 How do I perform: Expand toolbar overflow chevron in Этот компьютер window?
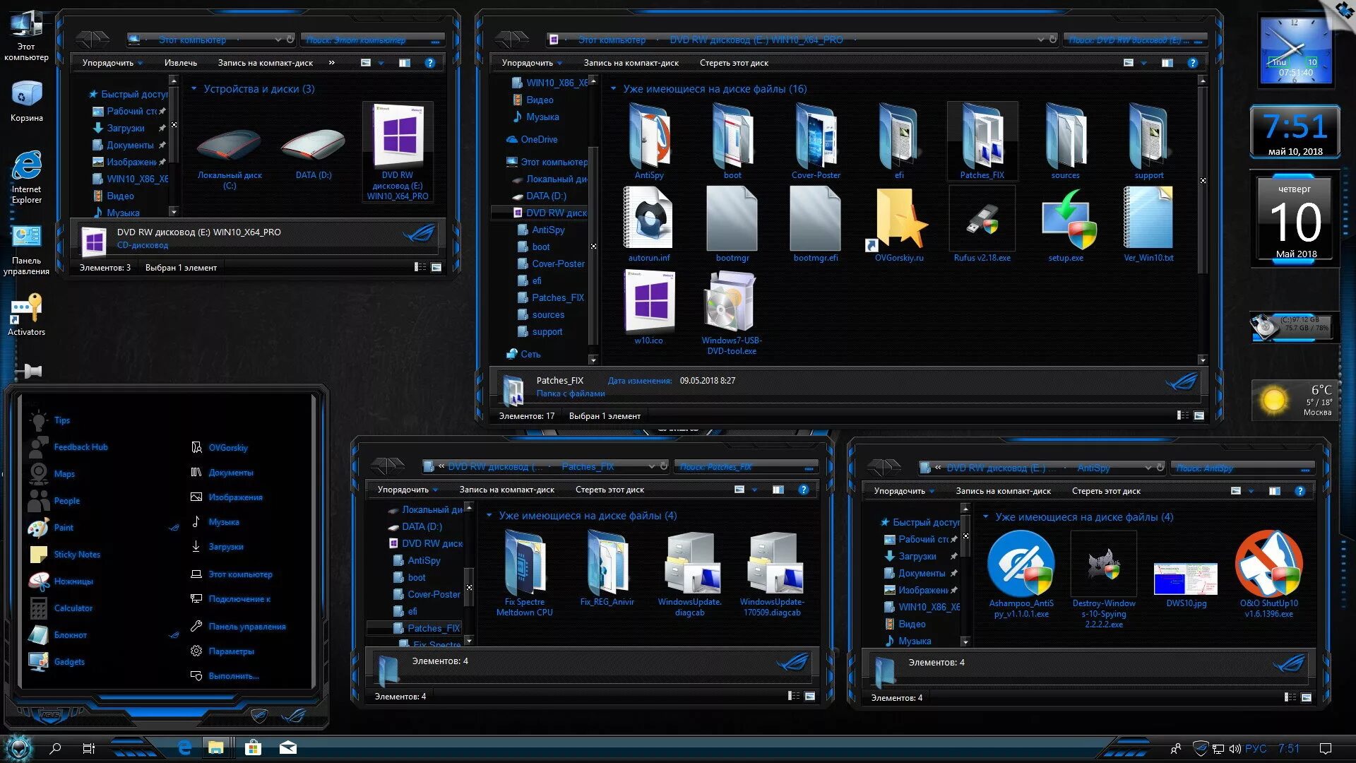click(x=332, y=63)
